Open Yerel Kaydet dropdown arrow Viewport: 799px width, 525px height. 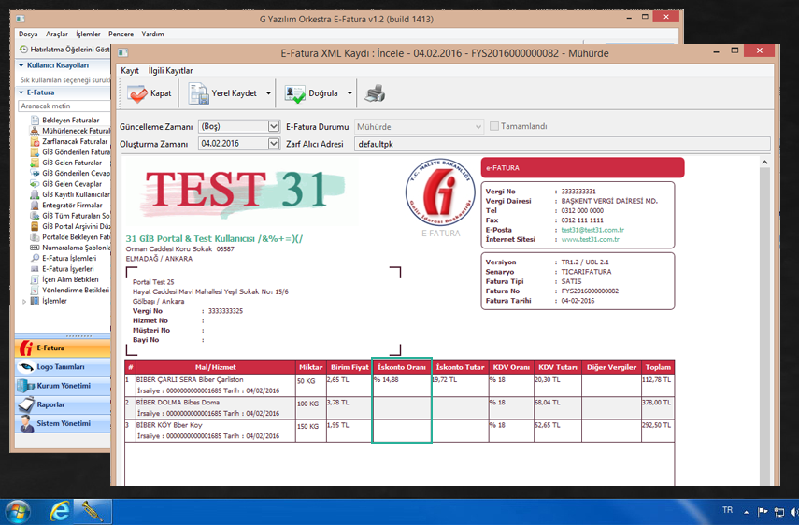[268, 93]
